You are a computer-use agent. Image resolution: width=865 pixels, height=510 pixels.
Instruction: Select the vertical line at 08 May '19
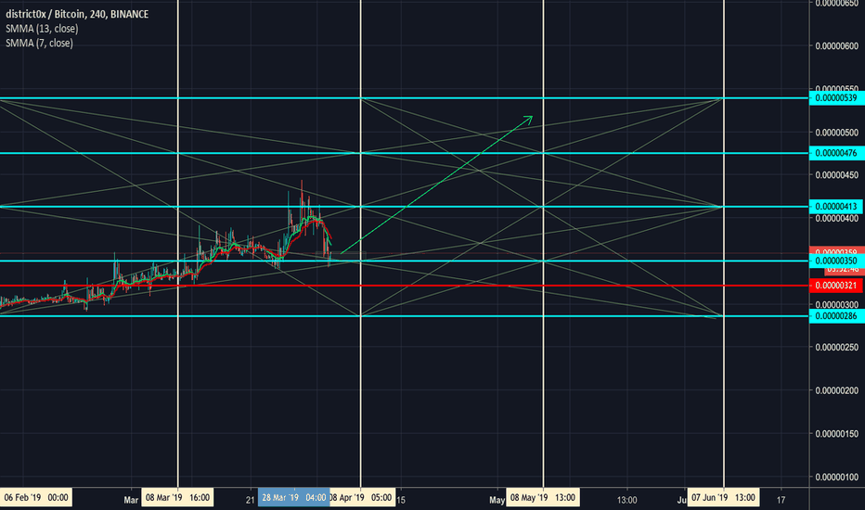point(543,243)
